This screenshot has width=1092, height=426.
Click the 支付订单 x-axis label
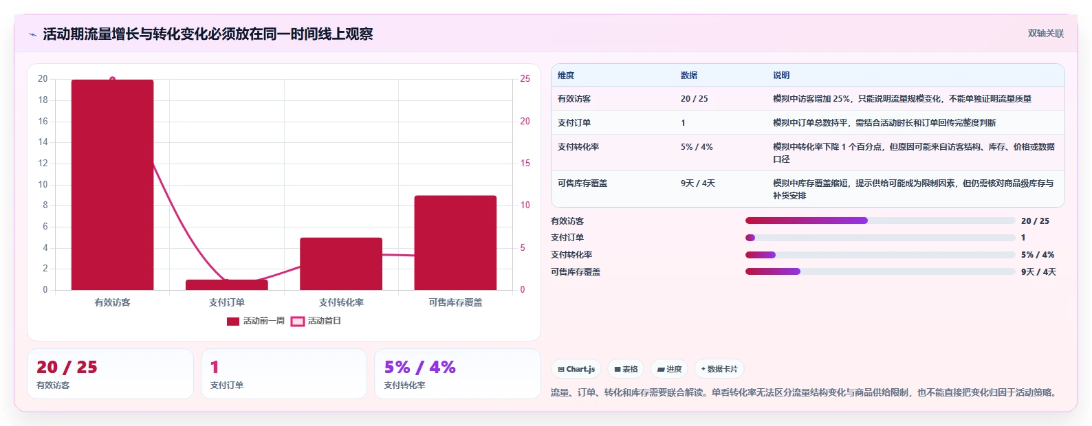point(227,302)
